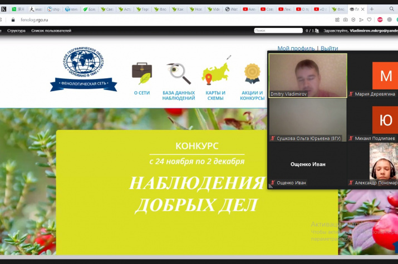398x264 pixels.
Task: Select Мария Деревягина participant tile
Action: (373, 76)
